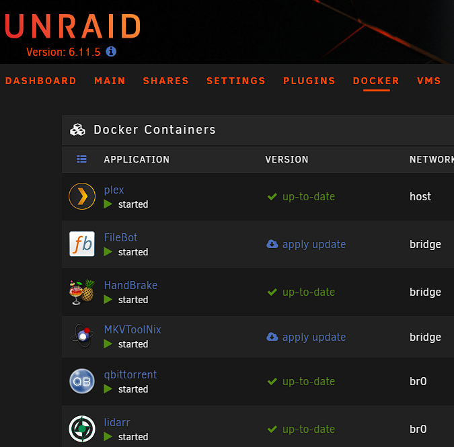Click the version info icon
Screen dimensions: 454x447
point(111,52)
